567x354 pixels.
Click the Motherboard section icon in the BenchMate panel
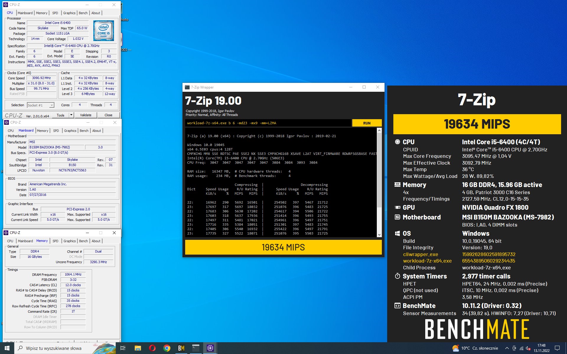pos(397,217)
